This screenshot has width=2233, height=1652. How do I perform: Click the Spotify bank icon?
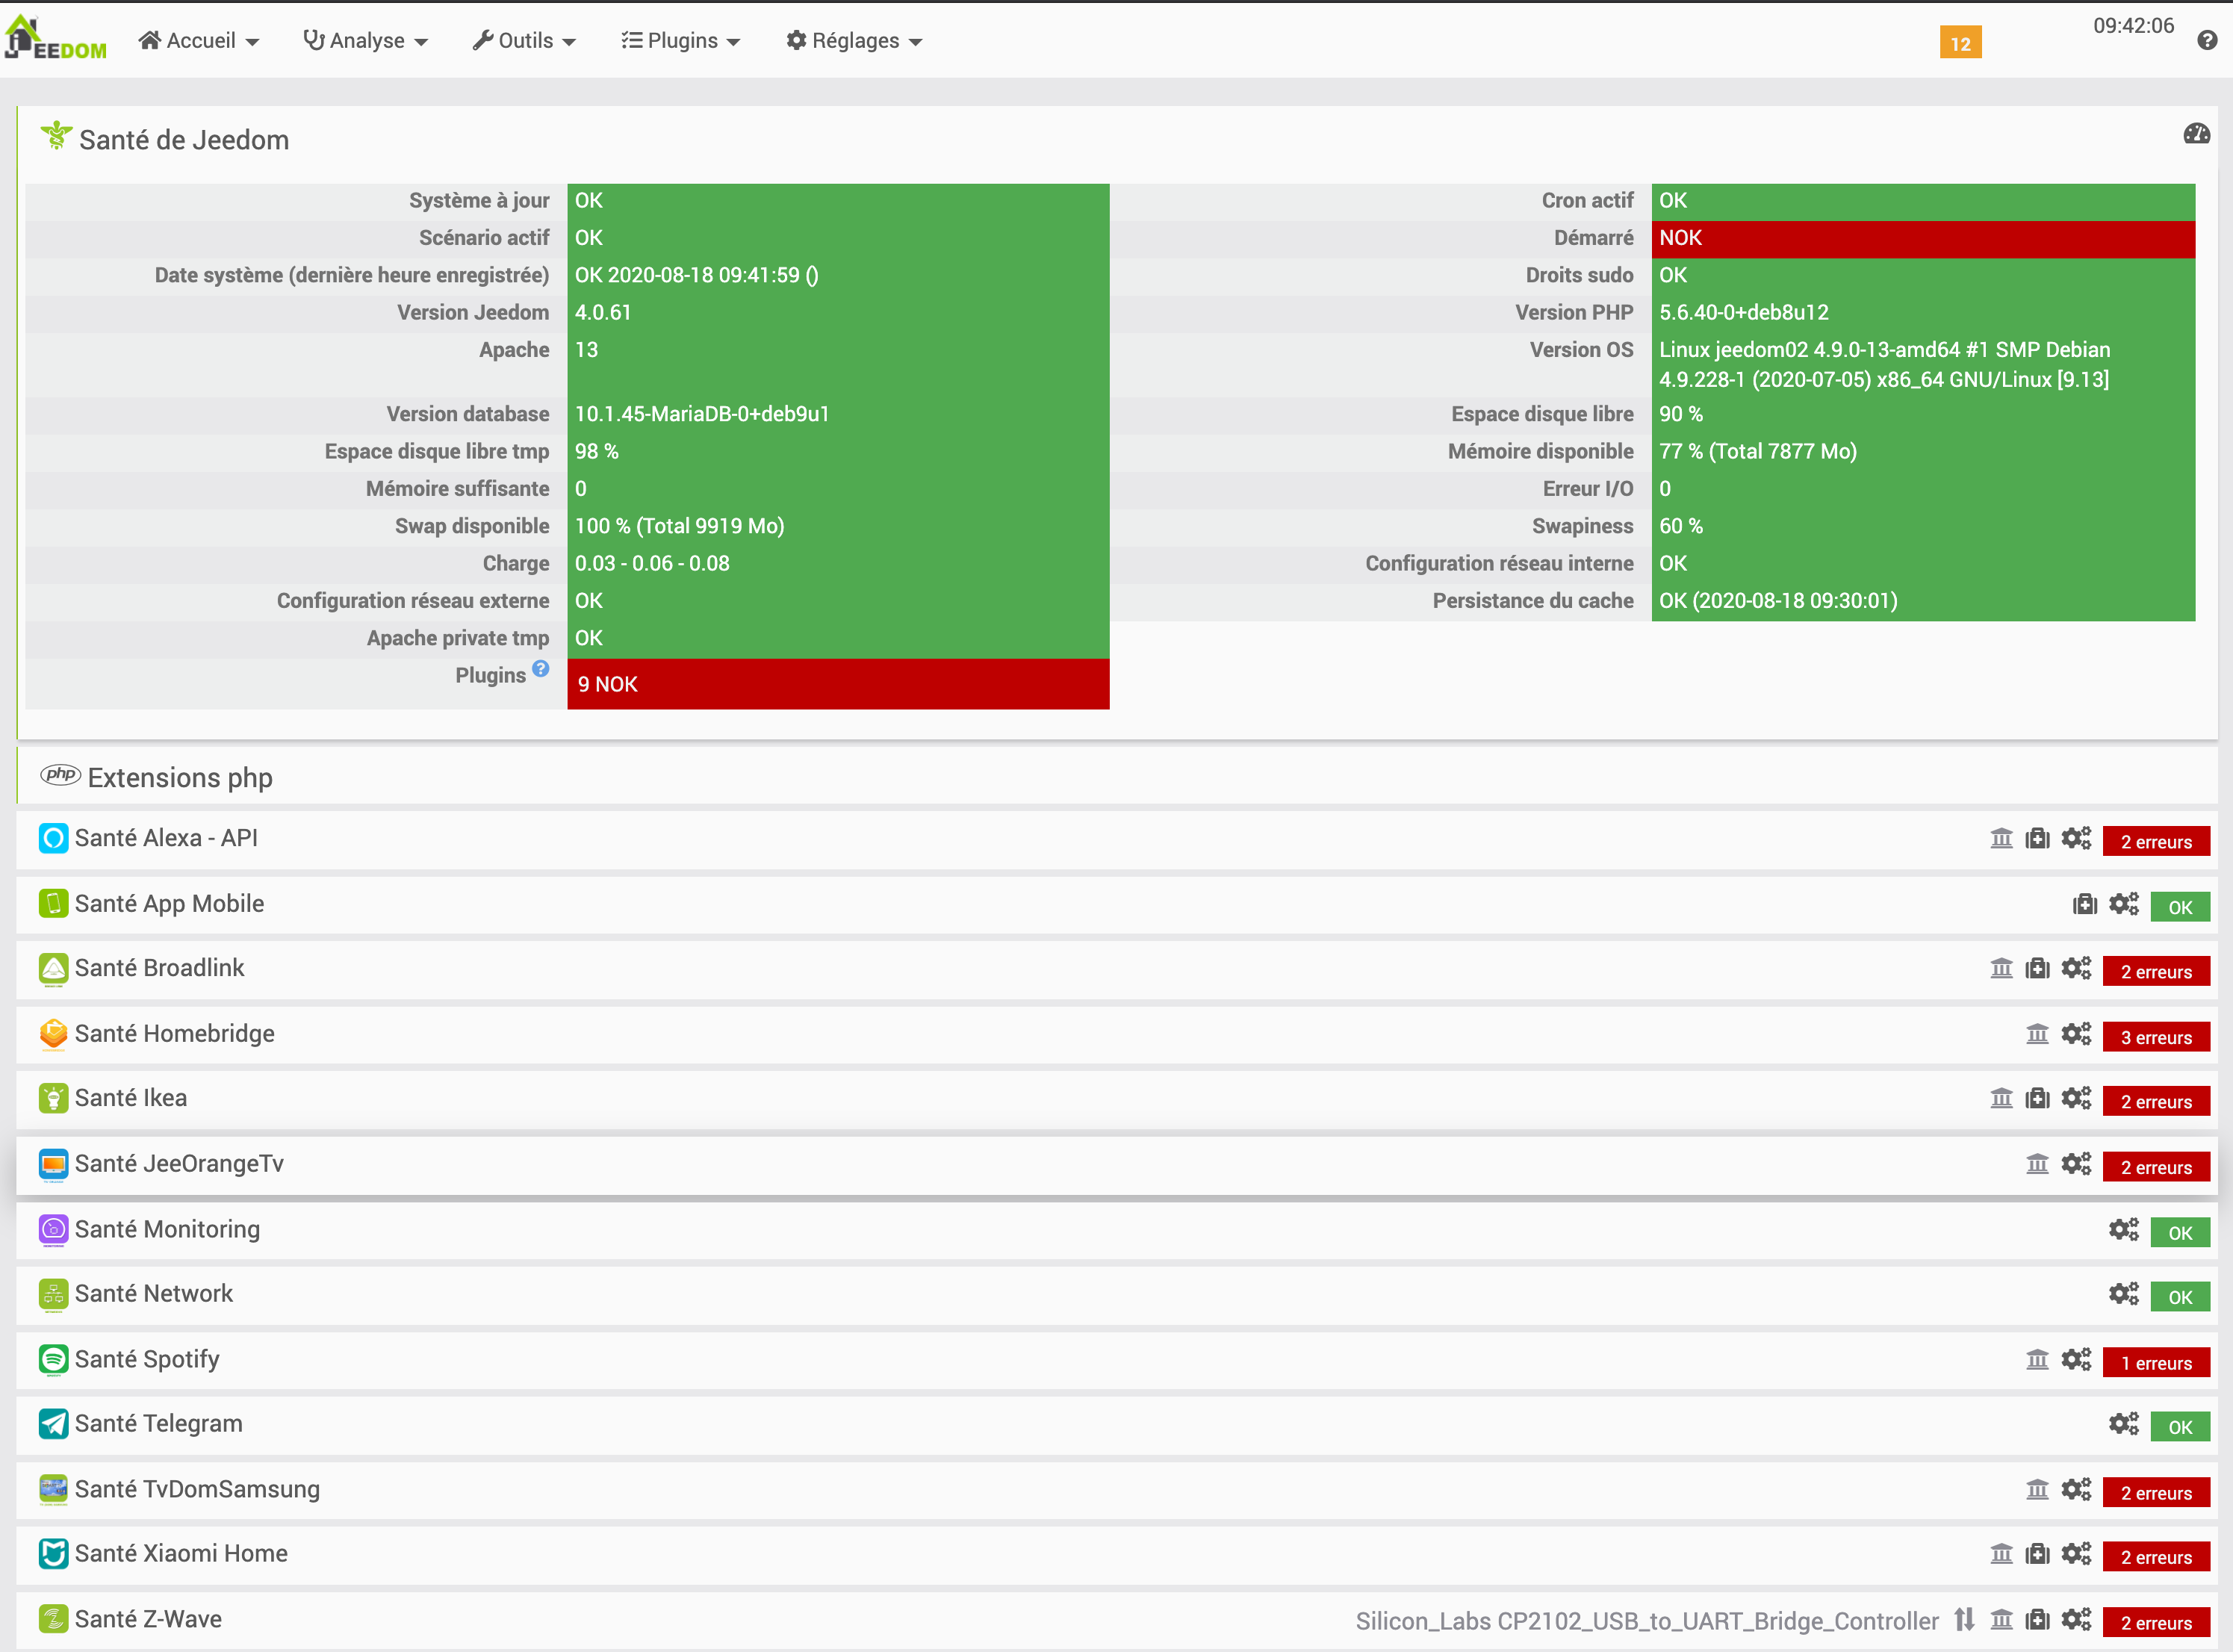pyautogui.click(x=2037, y=1360)
